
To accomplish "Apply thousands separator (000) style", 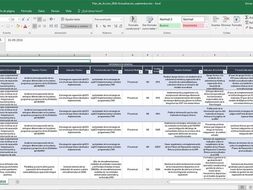I will (x=109, y=26).
